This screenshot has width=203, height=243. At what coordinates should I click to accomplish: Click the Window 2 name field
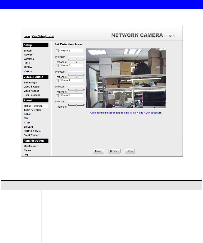tap(72, 66)
